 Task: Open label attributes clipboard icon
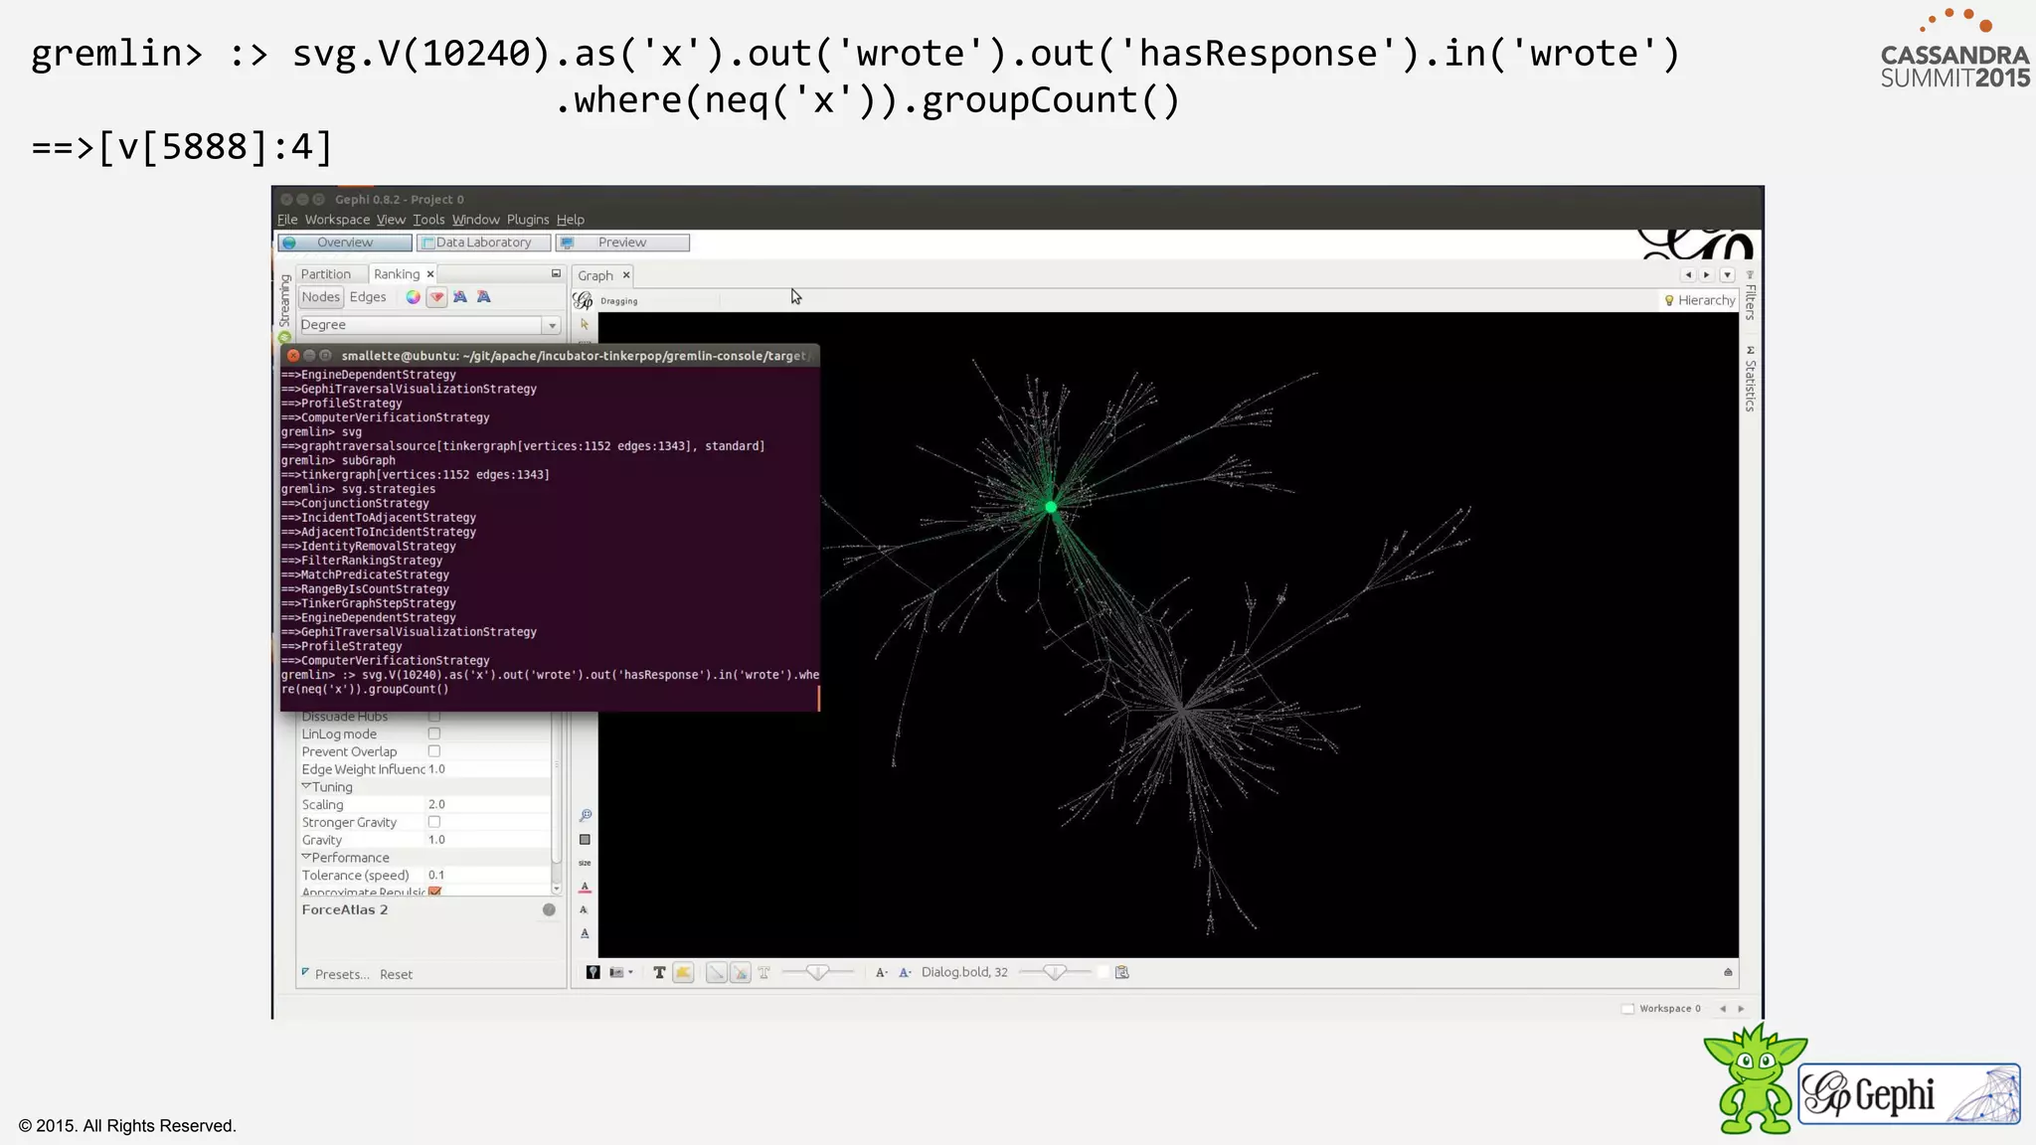pos(1122,973)
